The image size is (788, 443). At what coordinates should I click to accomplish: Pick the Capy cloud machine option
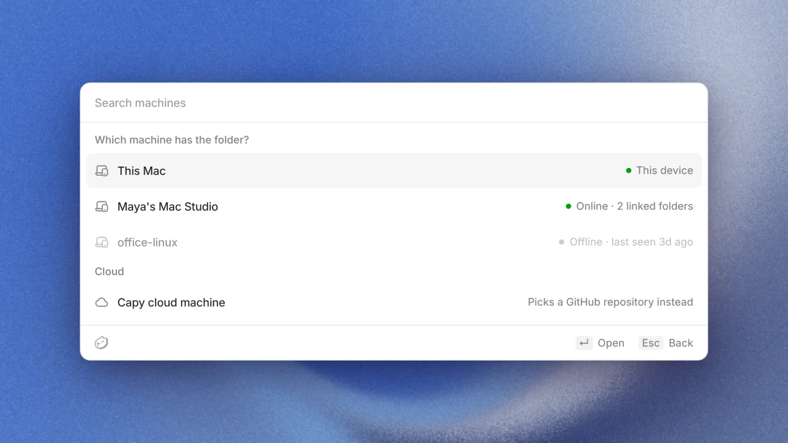[x=394, y=302]
